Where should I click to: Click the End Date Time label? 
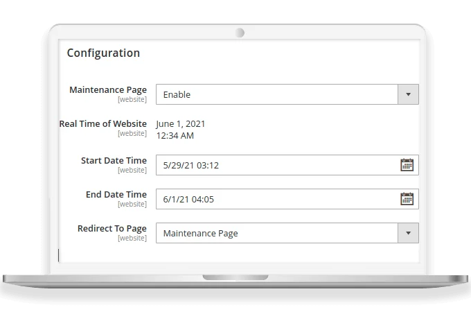tap(116, 194)
